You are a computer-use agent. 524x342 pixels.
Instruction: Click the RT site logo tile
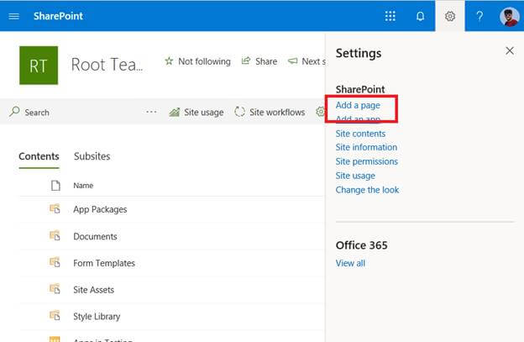pyautogui.click(x=39, y=66)
